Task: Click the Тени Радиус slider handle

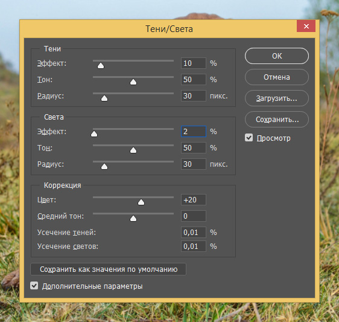Action: pos(104,98)
